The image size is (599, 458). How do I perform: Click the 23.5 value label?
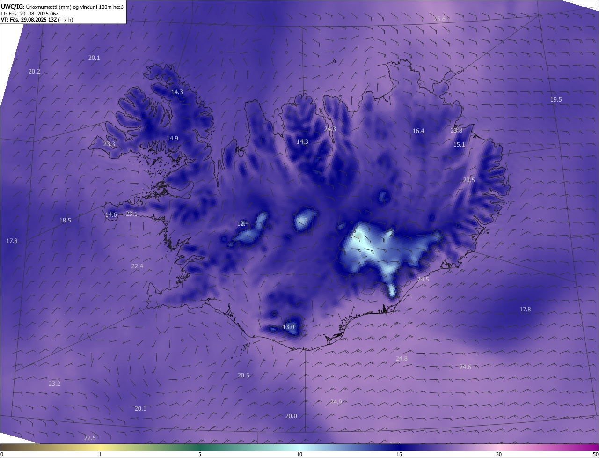pyautogui.click(x=469, y=180)
